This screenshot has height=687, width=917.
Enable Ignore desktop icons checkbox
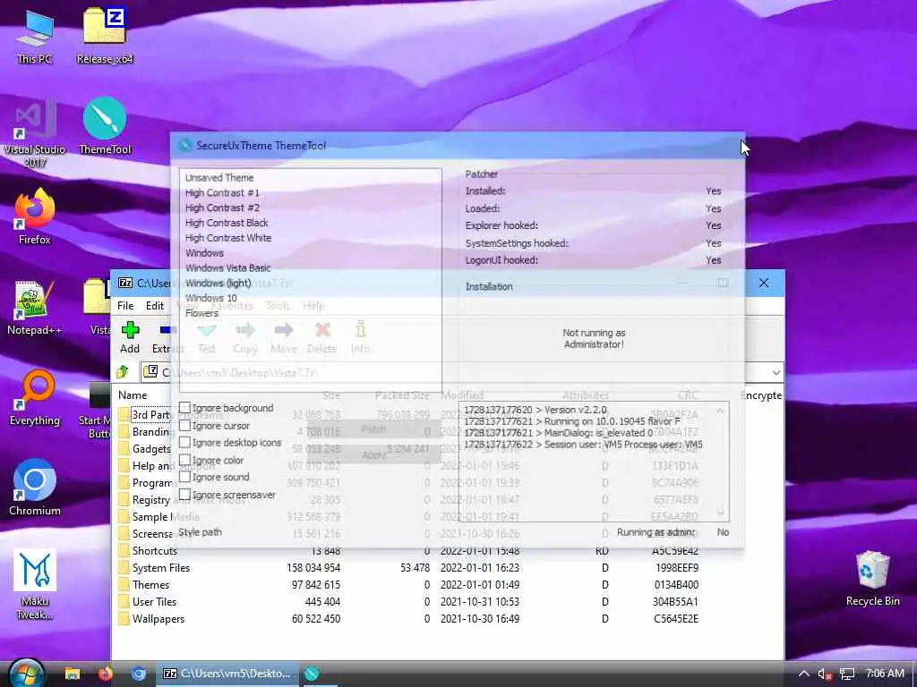coord(184,442)
